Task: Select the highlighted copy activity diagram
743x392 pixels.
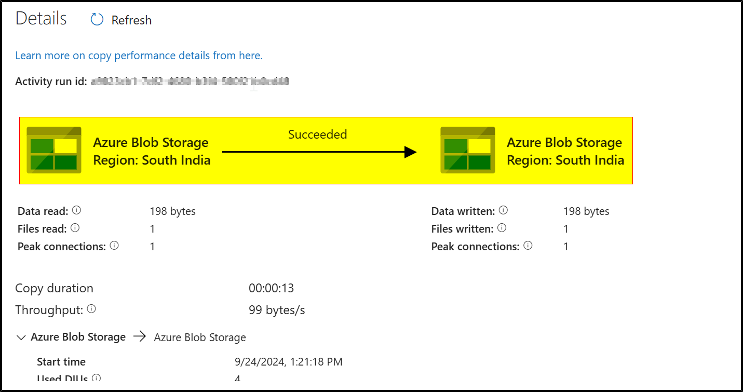Action: pyautogui.click(x=326, y=150)
